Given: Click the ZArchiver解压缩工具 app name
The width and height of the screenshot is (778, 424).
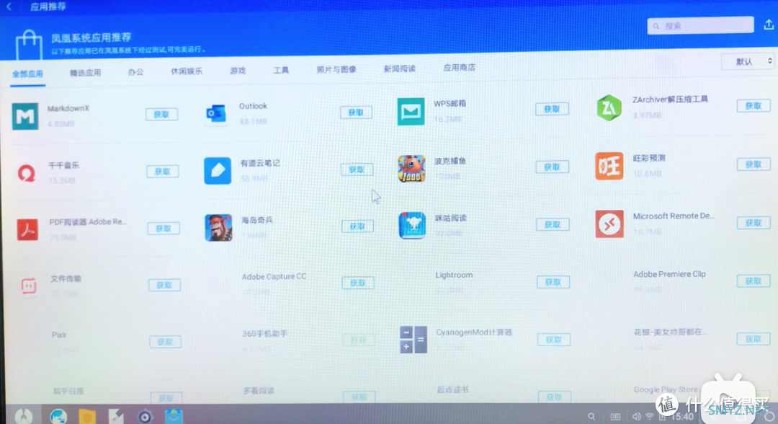Looking at the screenshot, I should point(671,100).
